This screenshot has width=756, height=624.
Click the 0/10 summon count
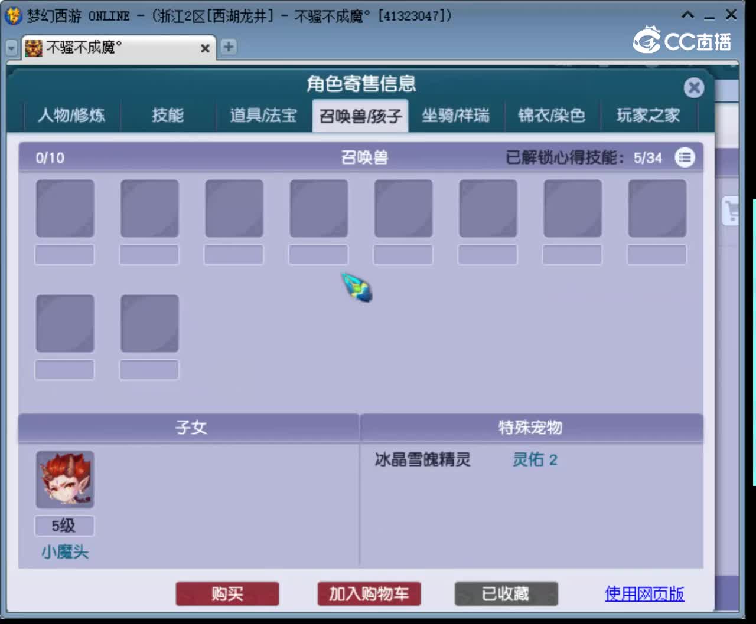50,158
